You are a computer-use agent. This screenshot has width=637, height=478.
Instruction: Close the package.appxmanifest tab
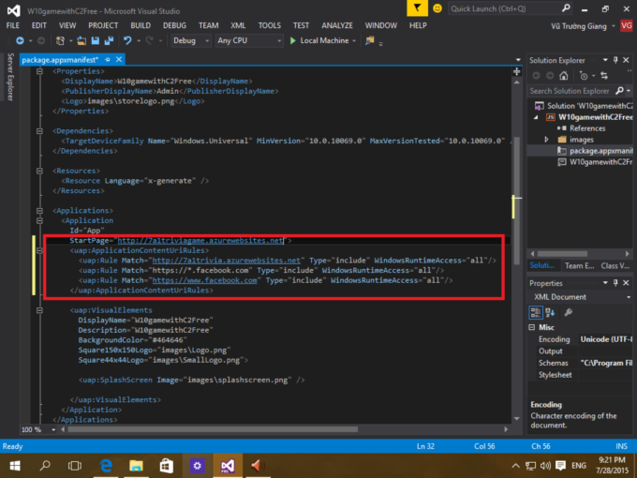click(x=119, y=60)
